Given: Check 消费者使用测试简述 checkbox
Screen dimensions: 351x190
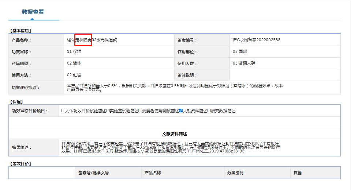Looking at the screenshot, I should (x=140, y=110).
